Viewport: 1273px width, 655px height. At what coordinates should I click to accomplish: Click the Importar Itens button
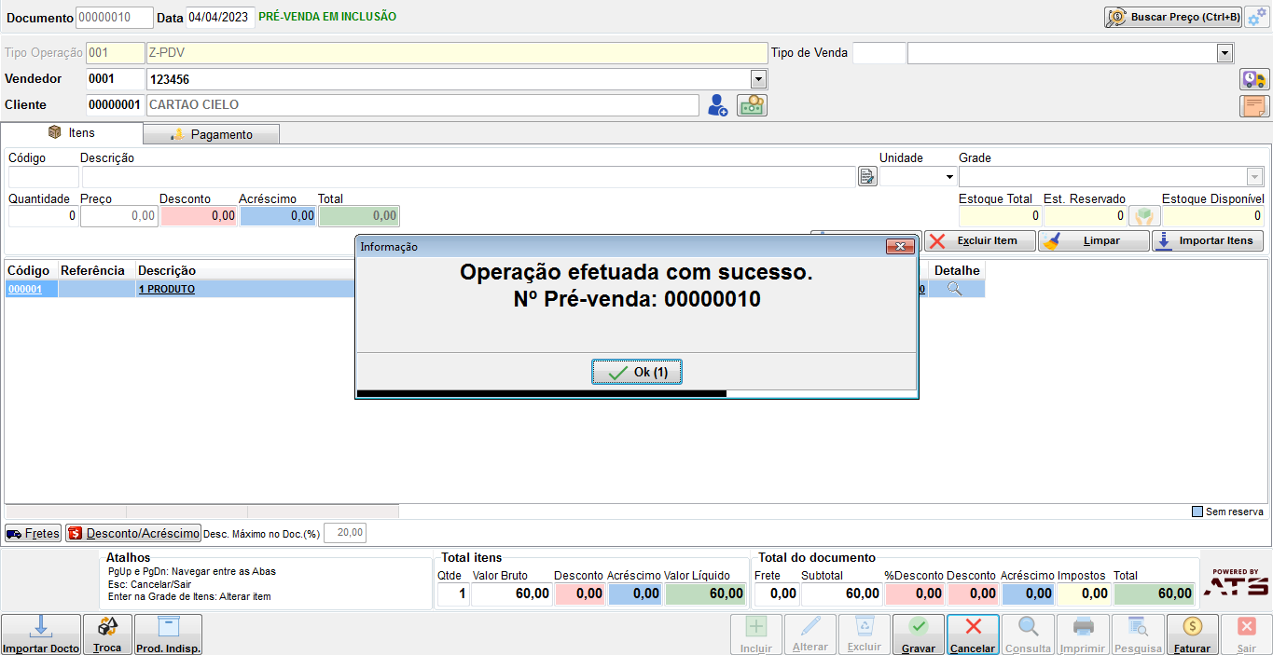(x=1207, y=240)
